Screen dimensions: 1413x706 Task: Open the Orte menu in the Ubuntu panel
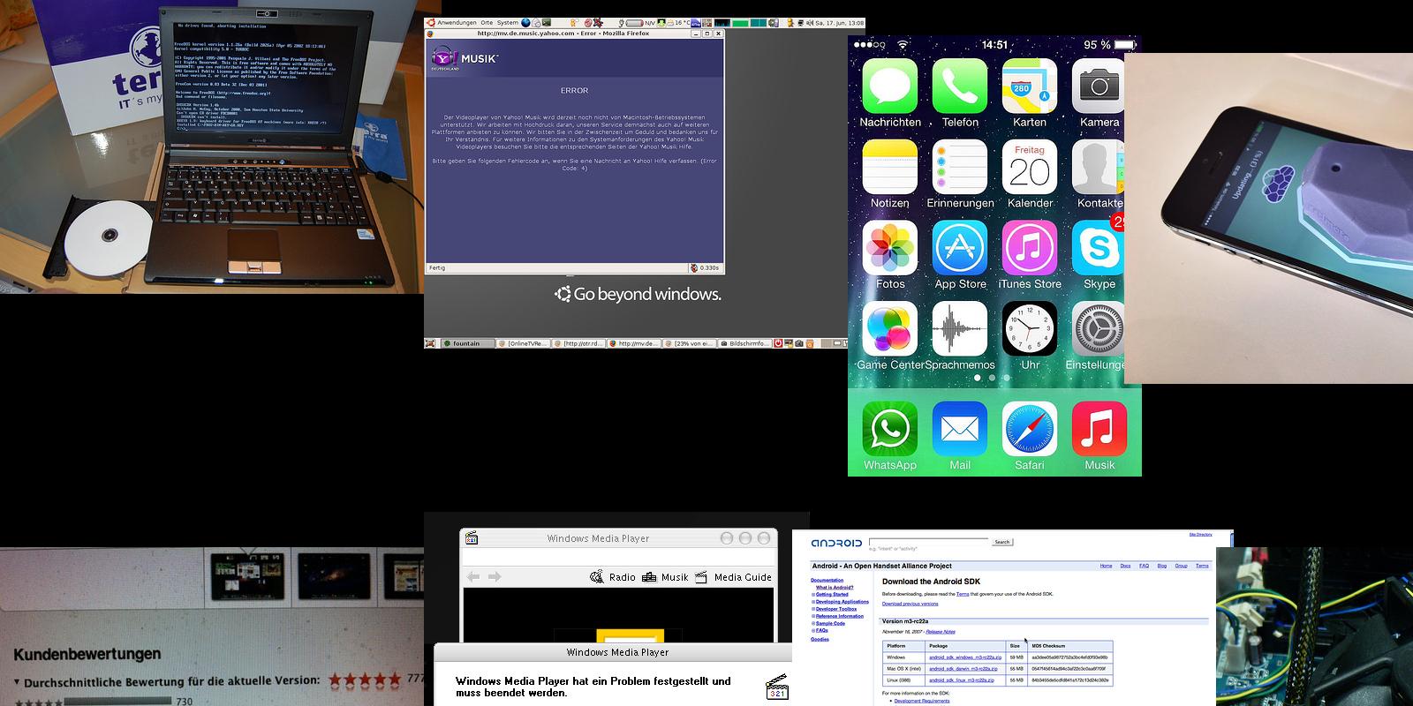coord(487,23)
